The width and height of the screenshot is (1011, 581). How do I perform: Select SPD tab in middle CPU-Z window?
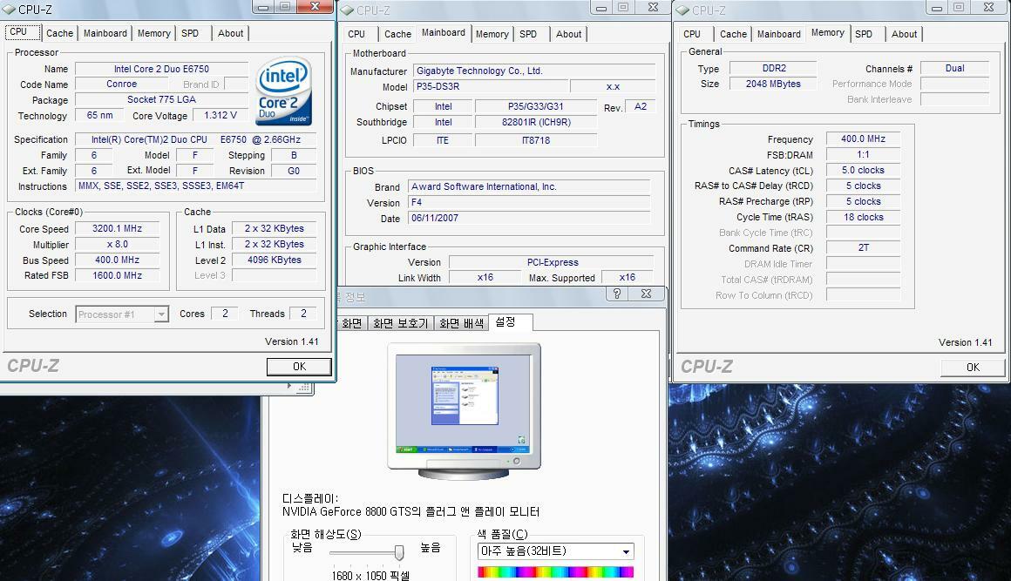tap(528, 34)
